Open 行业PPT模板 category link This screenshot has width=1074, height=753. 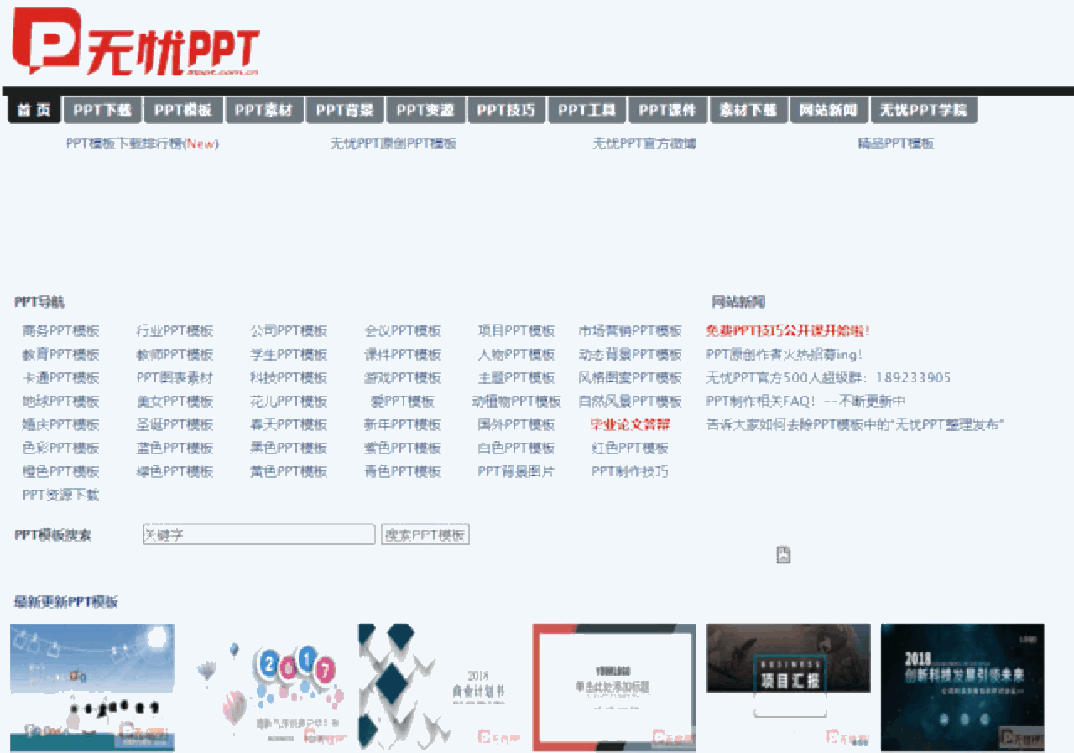tap(175, 331)
